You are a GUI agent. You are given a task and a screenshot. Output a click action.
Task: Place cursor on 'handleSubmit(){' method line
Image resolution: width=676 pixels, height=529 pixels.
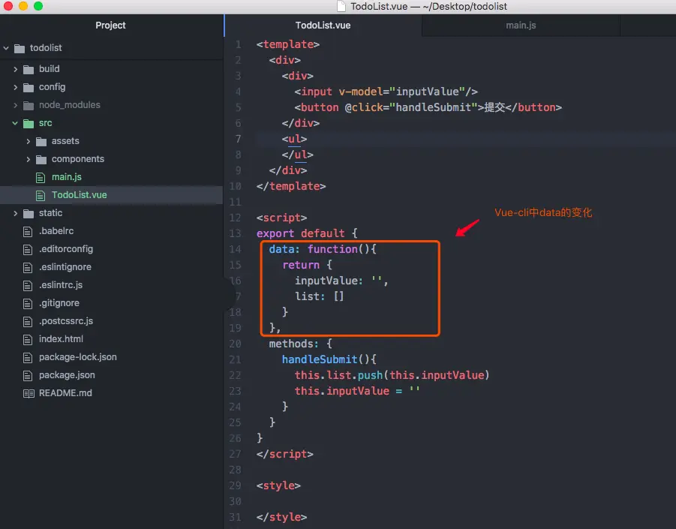tap(329, 359)
